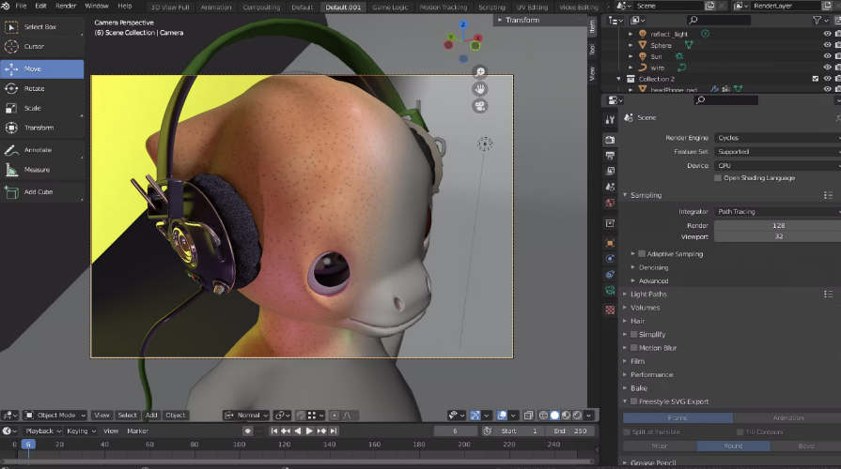Viewport: 841px width, 469px height.
Task: Open the World properties tab icon
Action: [610, 203]
